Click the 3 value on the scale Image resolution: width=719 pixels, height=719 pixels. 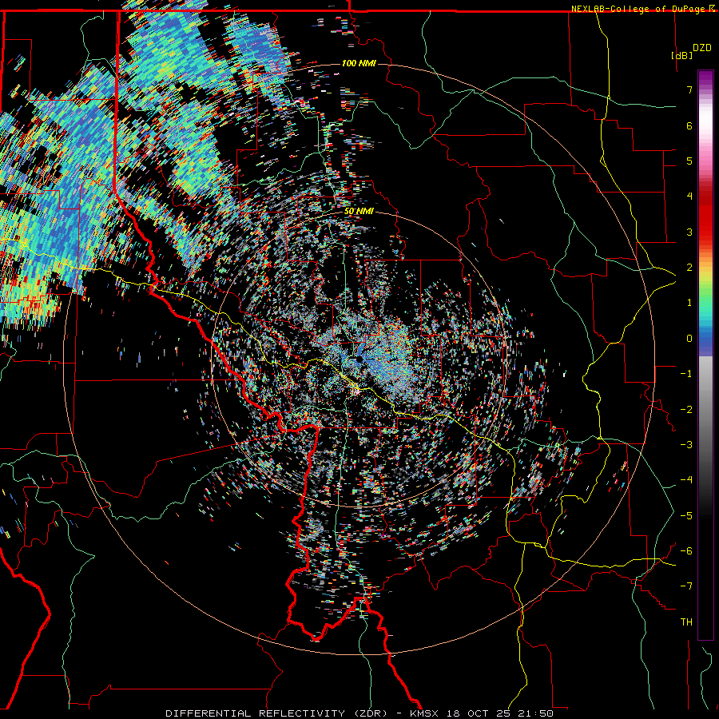(689, 232)
